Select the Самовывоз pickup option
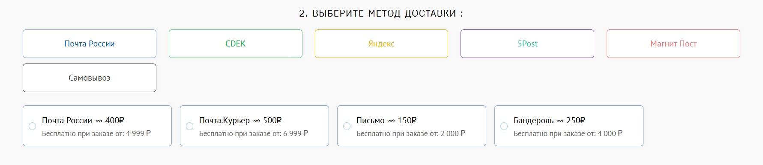This screenshot has width=763, height=165. point(90,78)
